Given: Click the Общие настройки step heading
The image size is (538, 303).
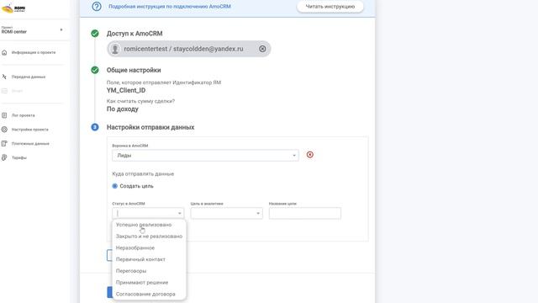Looking at the screenshot, I should [x=134, y=70].
